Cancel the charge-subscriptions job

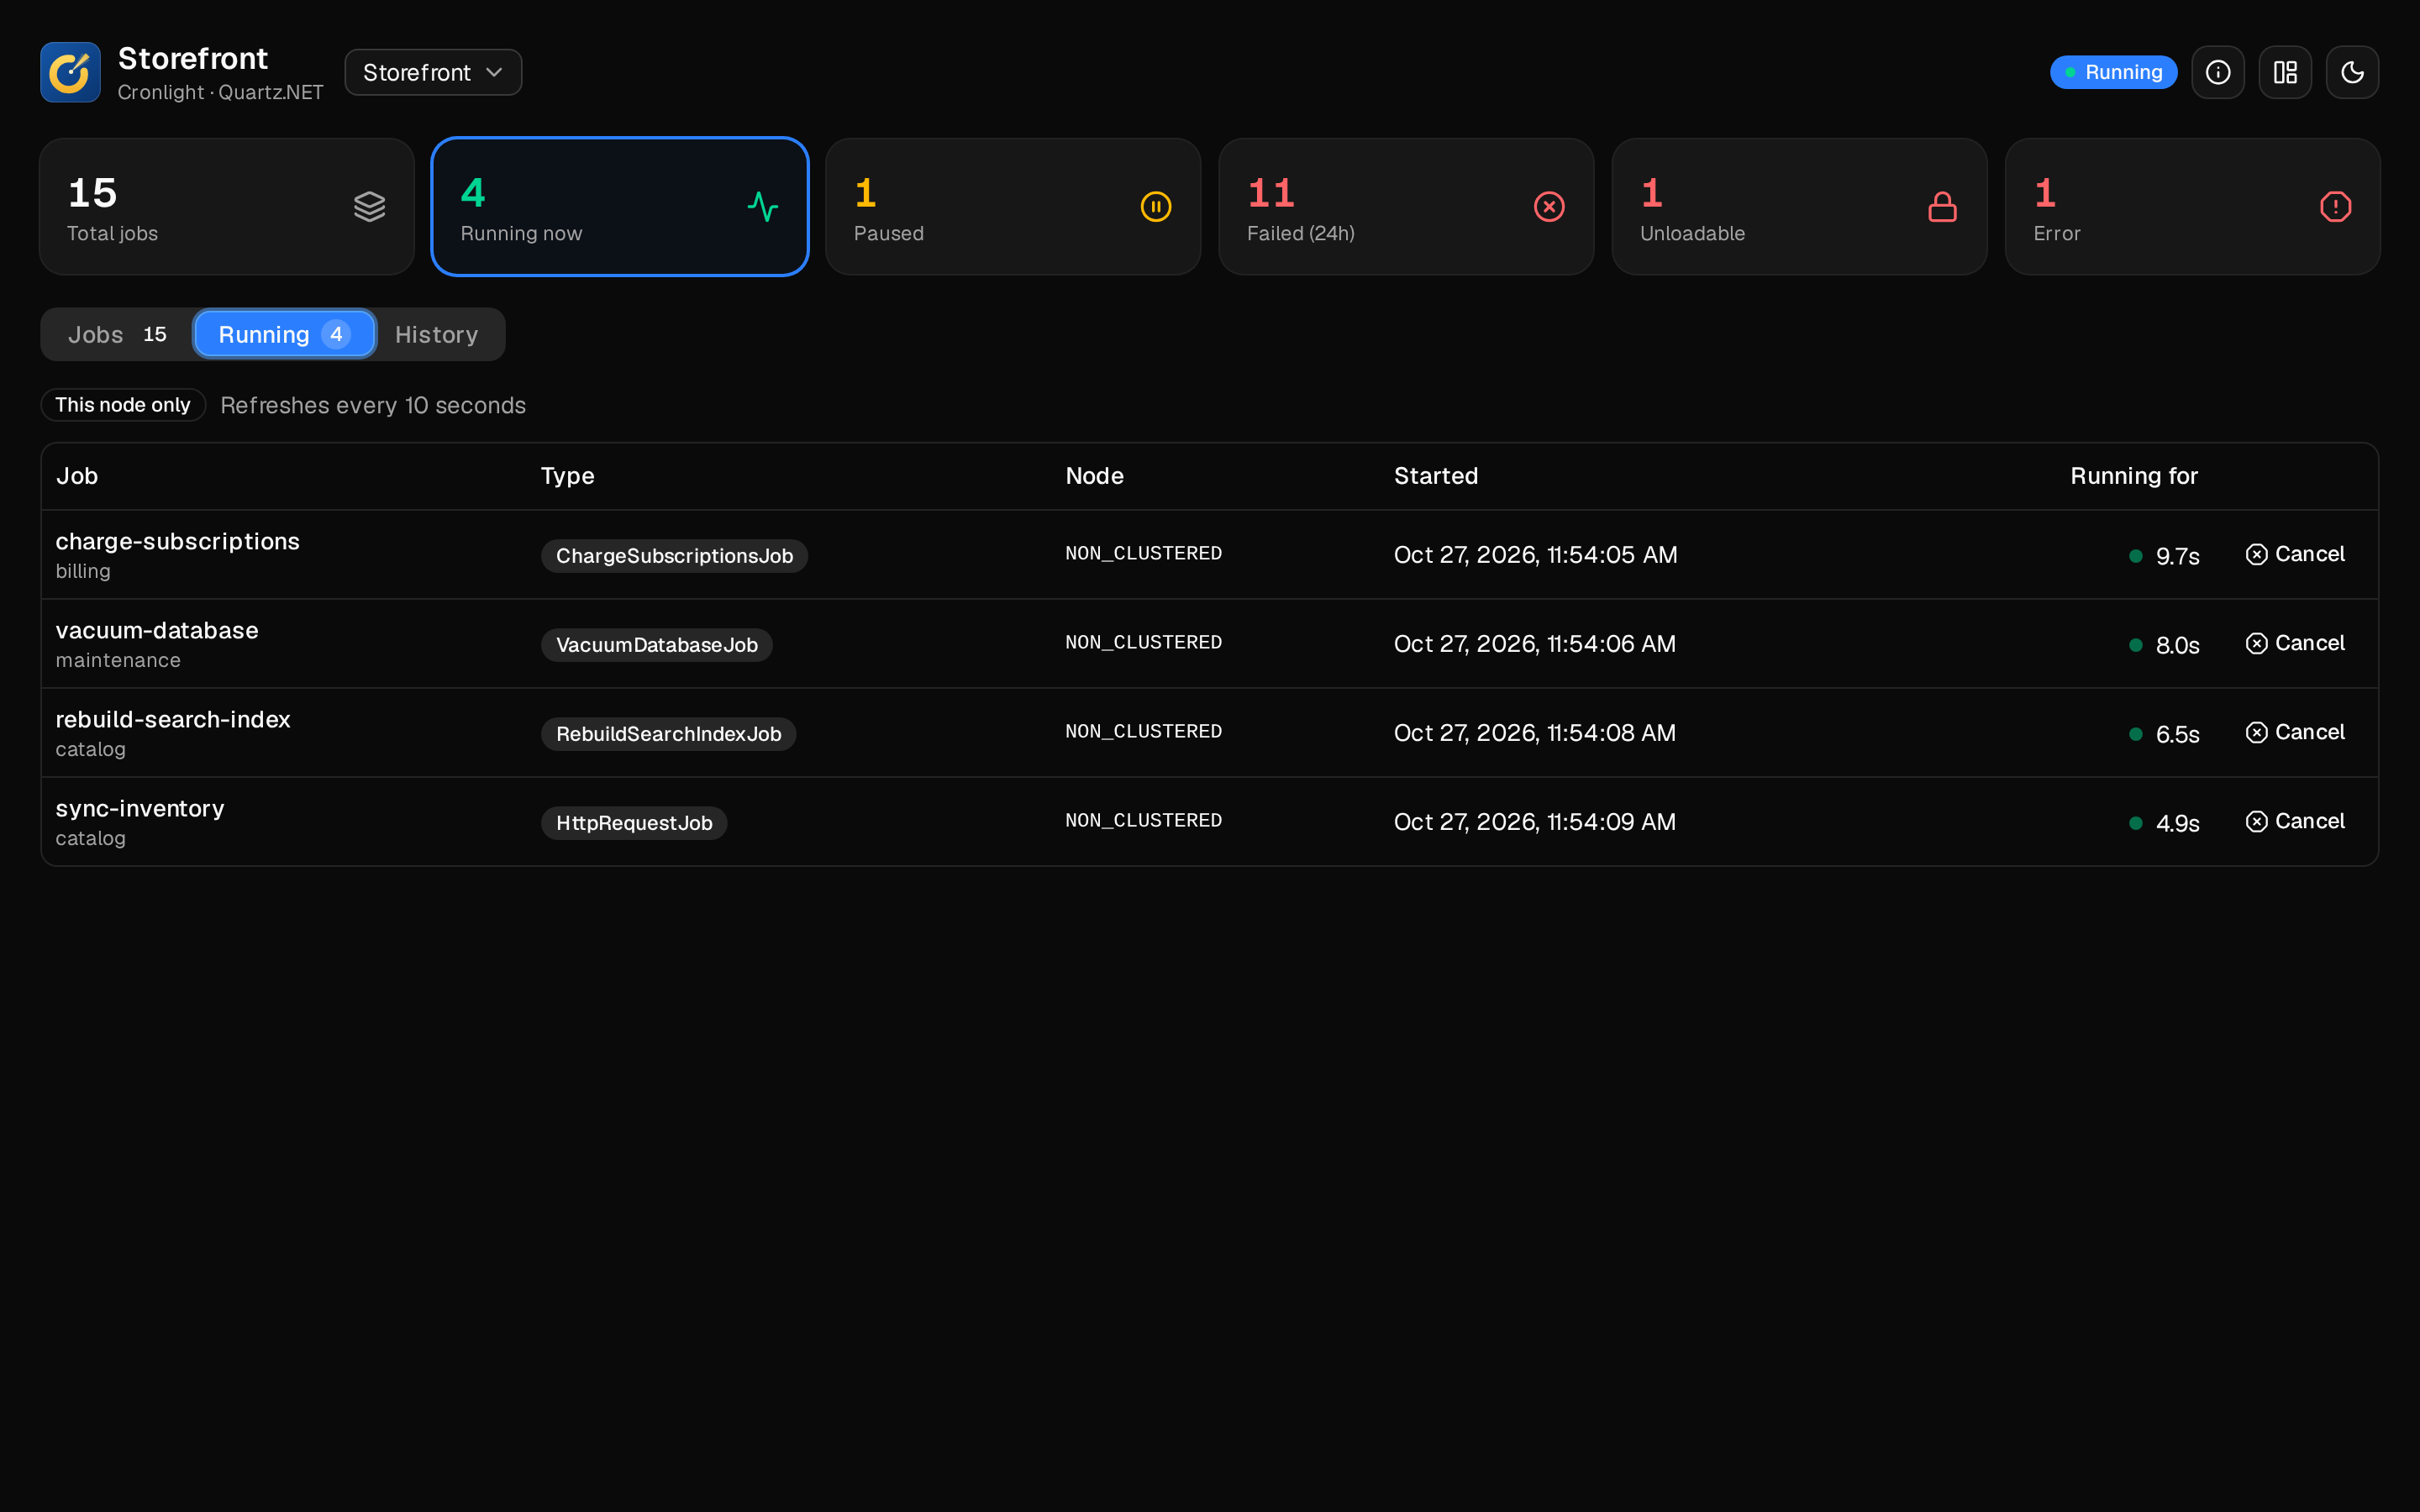point(2294,554)
